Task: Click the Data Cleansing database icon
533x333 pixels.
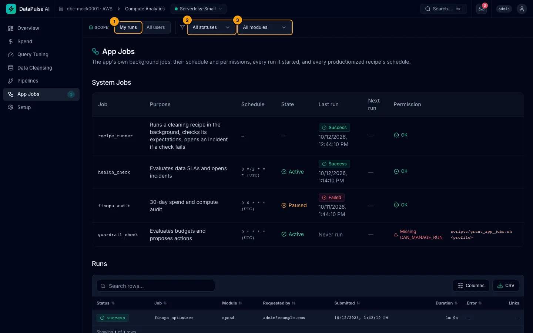Action: click(x=11, y=68)
